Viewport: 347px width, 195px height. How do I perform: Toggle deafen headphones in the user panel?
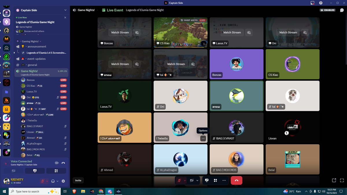[x=53, y=181]
